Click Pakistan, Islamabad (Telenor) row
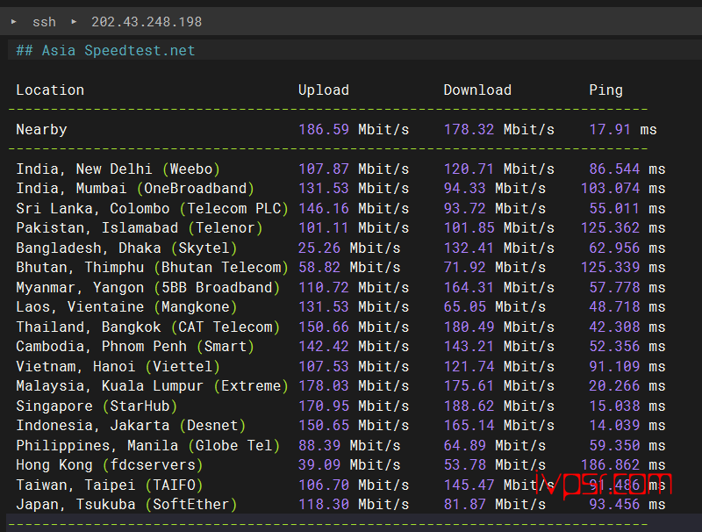Screen dimensions: 702x532 point(140,228)
